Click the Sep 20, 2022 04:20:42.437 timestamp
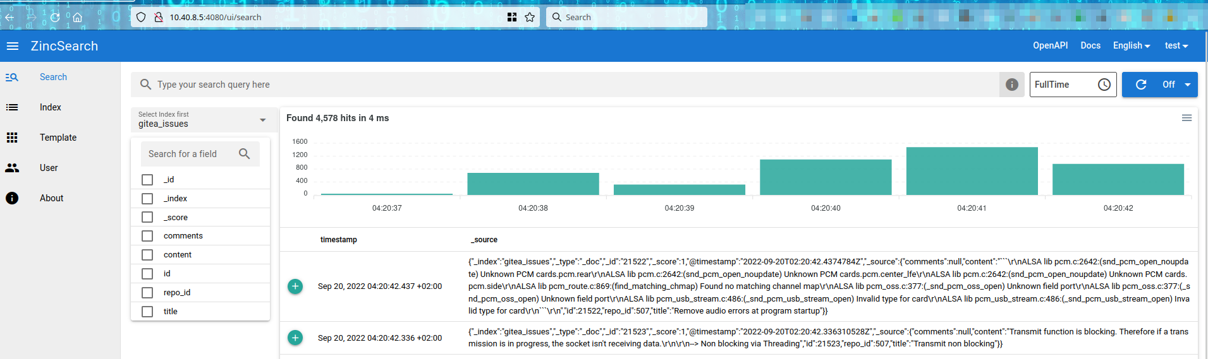Viewport: 1208px width, 359px height. (380, 286)
